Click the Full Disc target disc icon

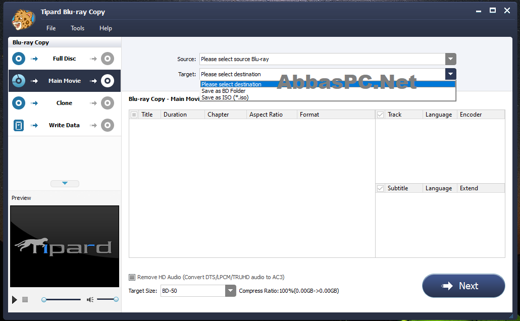[x=108, y=59]
